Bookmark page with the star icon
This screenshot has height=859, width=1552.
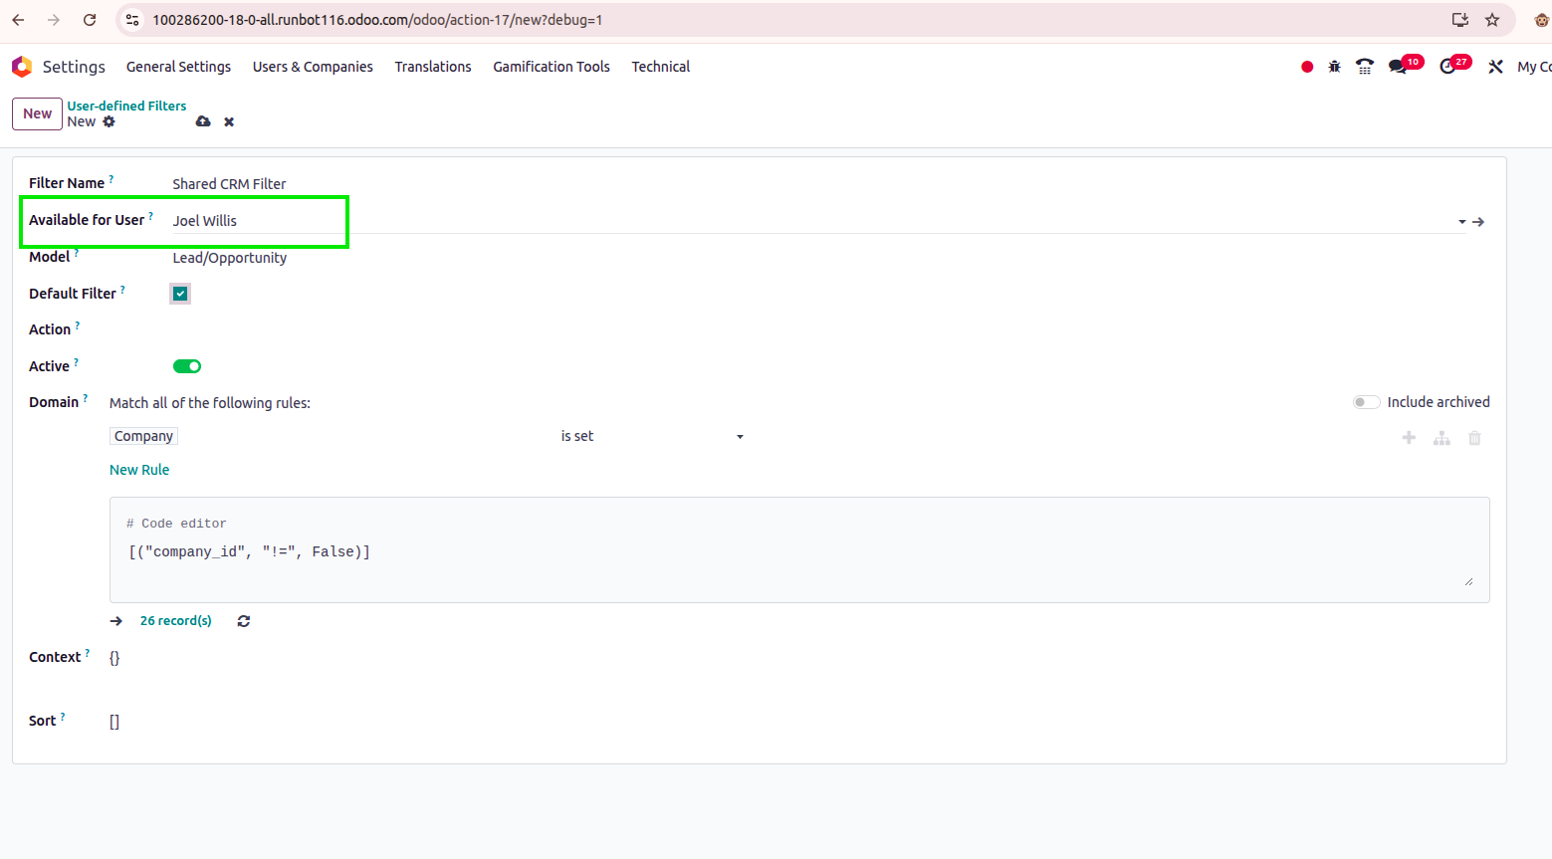1492,20
